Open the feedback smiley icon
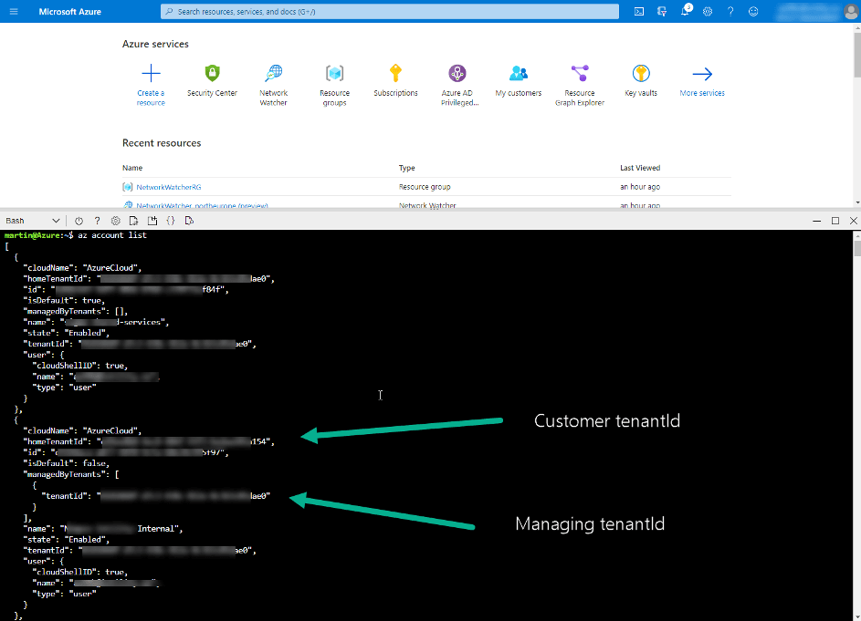The width and height of the screenshot is (861, 621). pyautogui.click(x=753, y=12)
